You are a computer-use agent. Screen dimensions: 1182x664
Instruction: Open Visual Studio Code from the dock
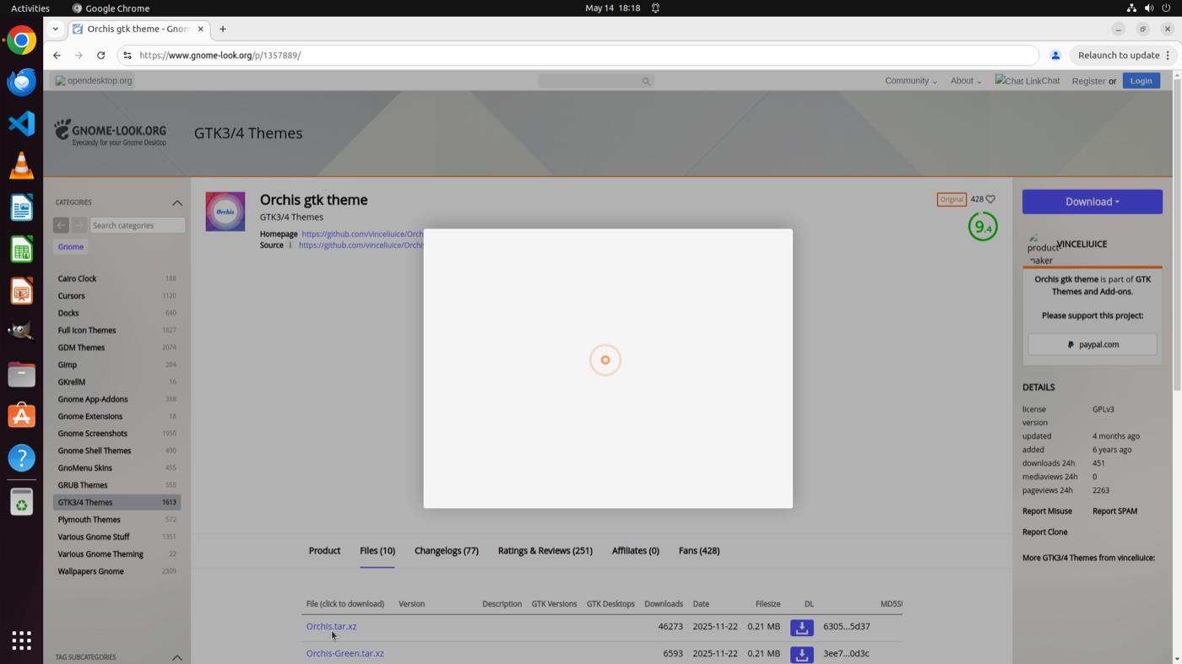(x=21, y=124)
